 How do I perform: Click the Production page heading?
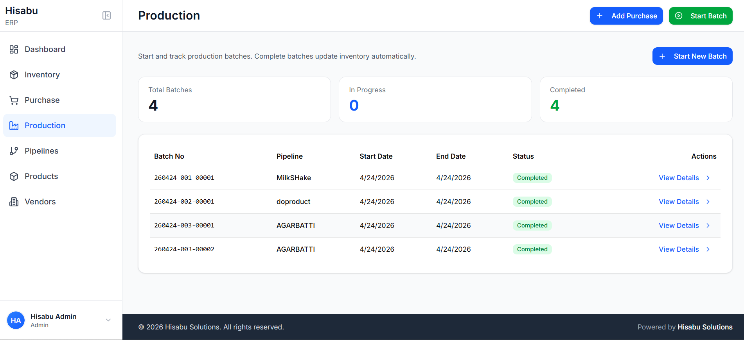pos(169,16)
